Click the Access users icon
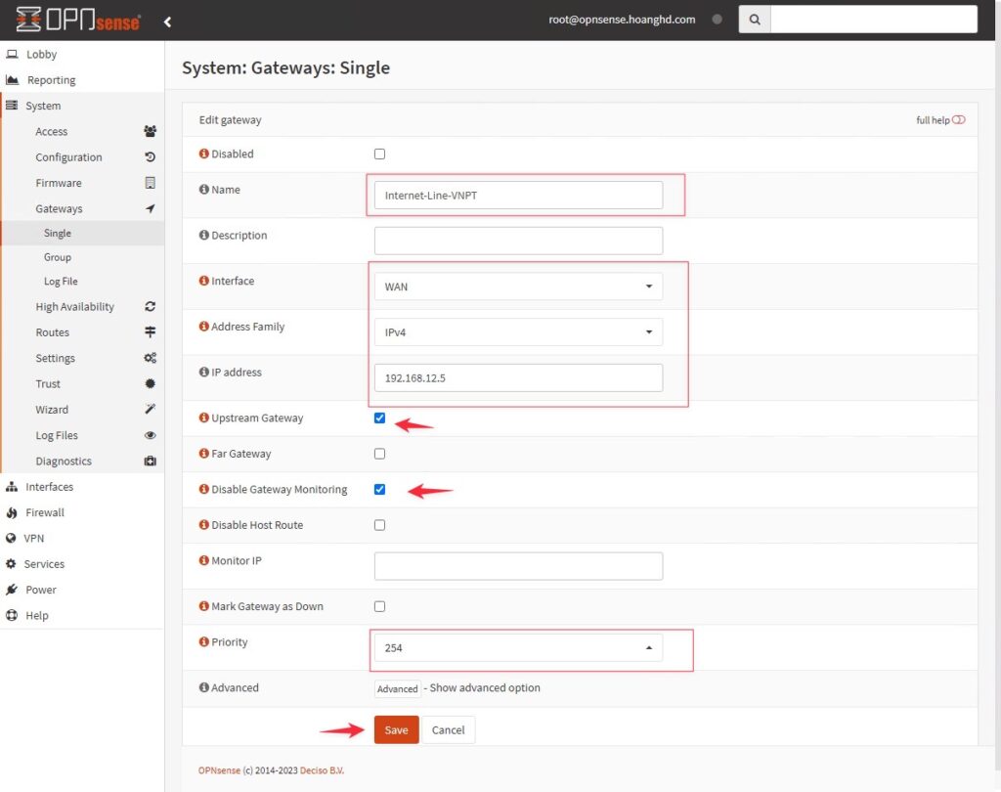Screen dimensions: 1001x792 (150, 131)
